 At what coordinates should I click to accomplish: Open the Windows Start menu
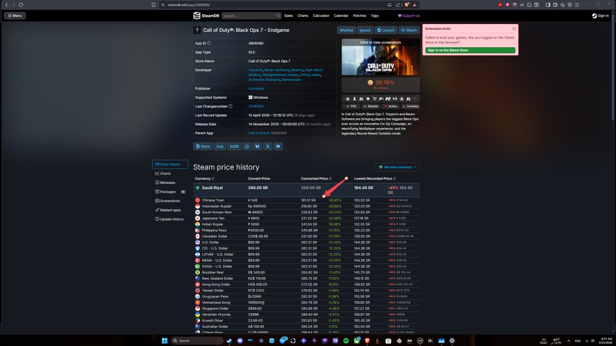(165, 340)
